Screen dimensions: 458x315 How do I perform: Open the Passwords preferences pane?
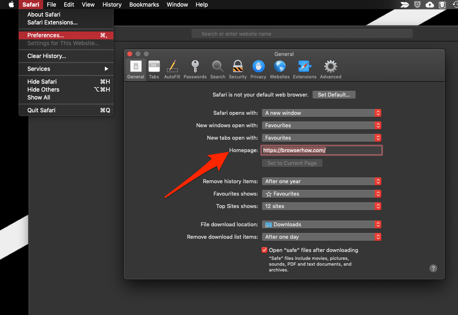coord(195,70)
